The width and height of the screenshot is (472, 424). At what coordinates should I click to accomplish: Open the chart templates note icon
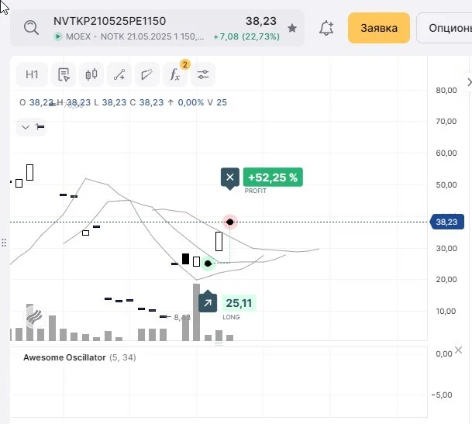tap(64, 74)
